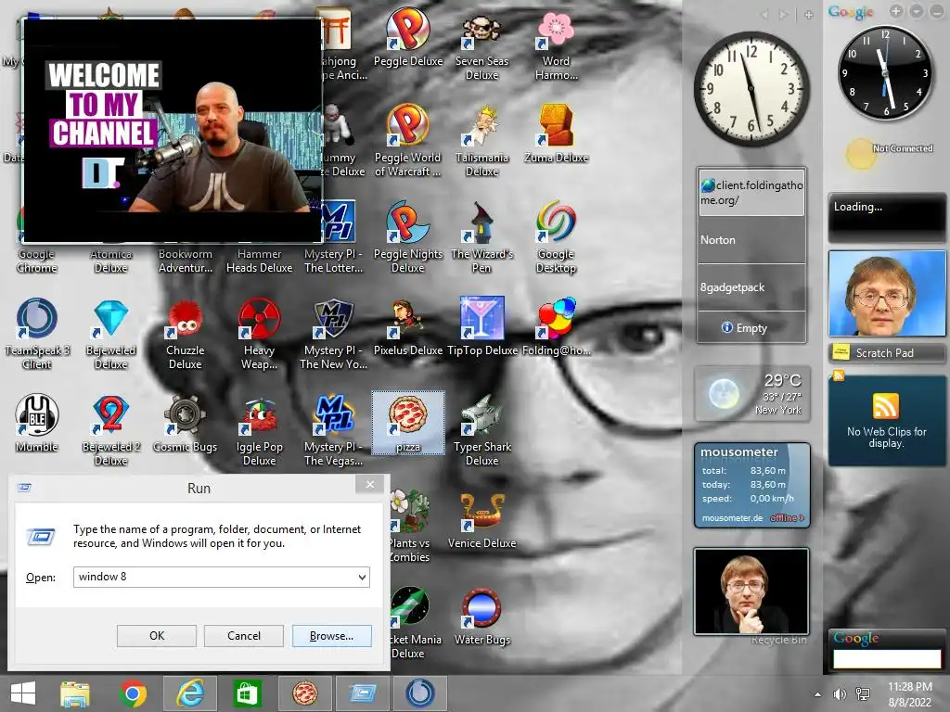Click the Welcome To My Channel video thumbnail
This screenshot has width=950, height=712.
click(172, 130)
